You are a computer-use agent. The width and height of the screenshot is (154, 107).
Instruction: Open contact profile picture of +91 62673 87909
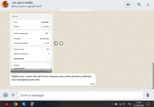coord(5,4)
